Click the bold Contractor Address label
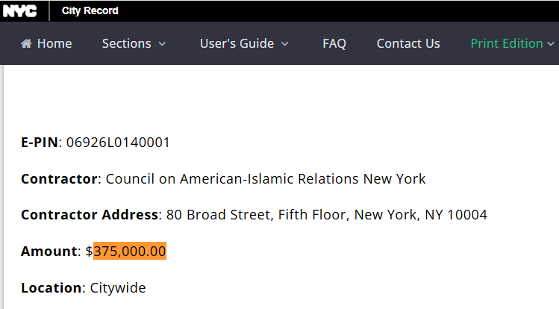This screenshot has height=309, width=559. [90, 215]
